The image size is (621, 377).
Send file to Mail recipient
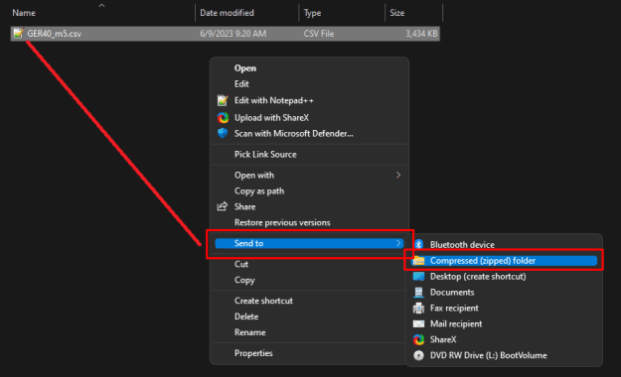tap(456, 323)
